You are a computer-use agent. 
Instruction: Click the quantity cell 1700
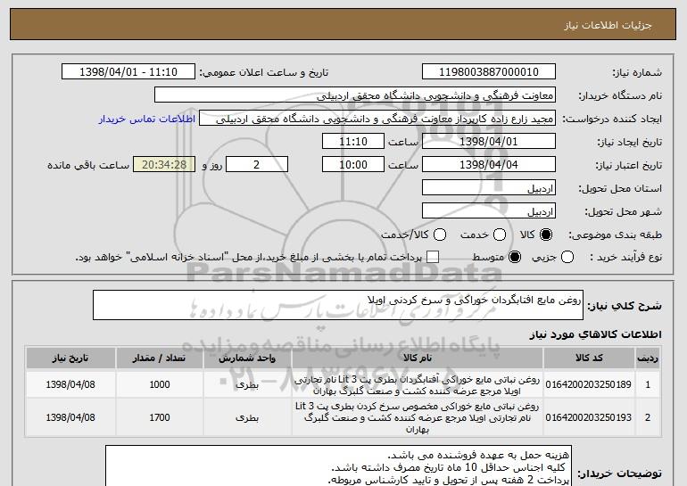[160, 417]
